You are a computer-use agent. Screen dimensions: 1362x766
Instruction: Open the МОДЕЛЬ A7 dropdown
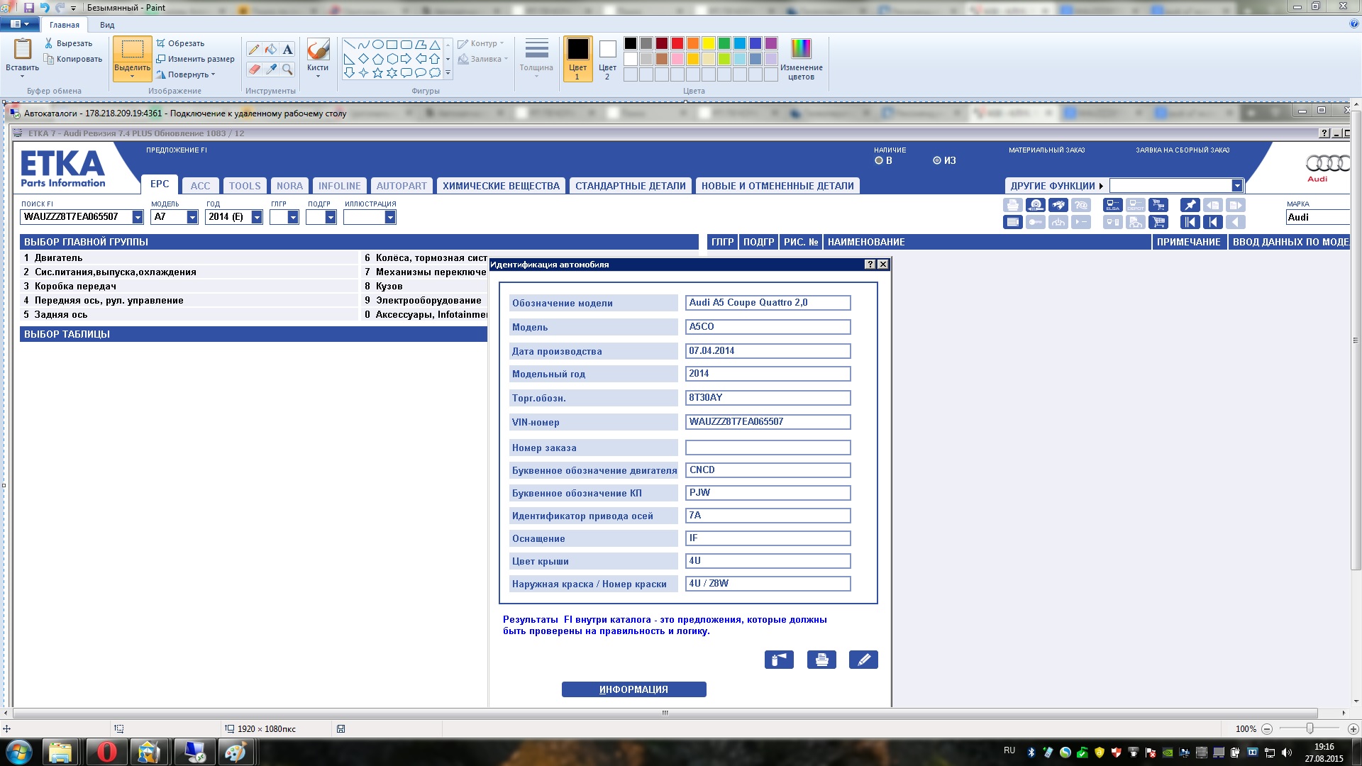pyautogui.click(x=192, y=217)
